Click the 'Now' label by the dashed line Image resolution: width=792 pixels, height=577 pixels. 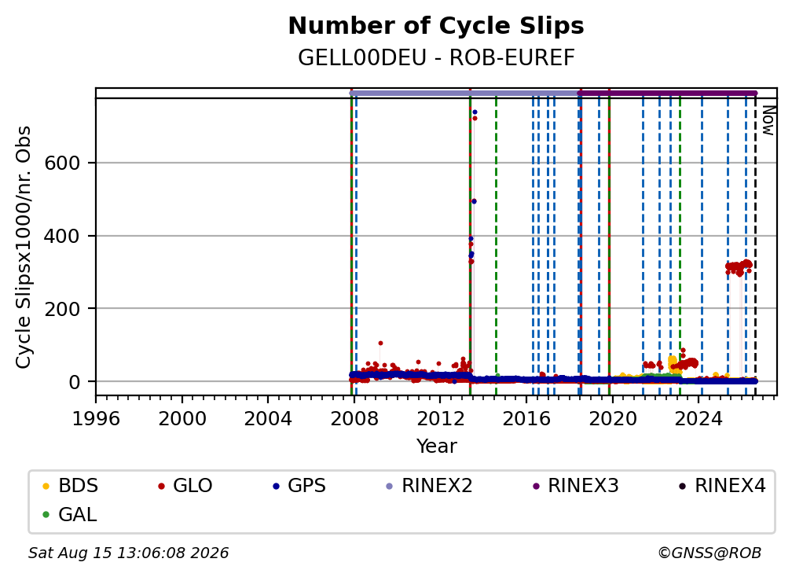(768, 120)
